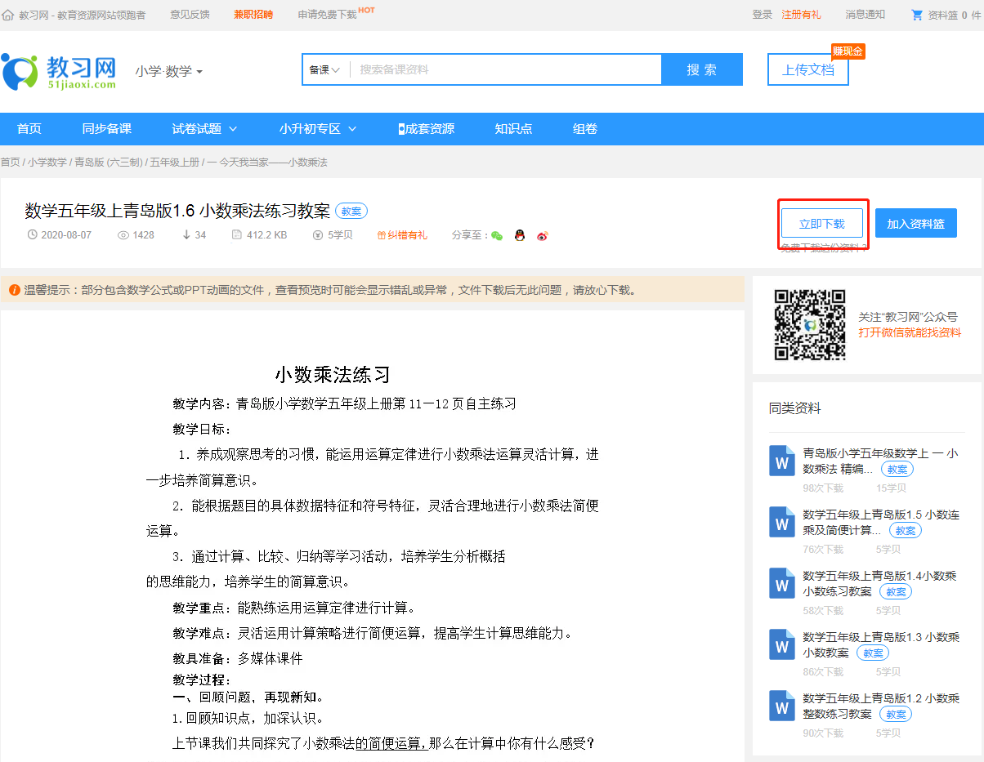The height and width of the screenshot is (762, 984).
Task: Share to QQ using the penguin icon
Action: (x=519, y=235)
